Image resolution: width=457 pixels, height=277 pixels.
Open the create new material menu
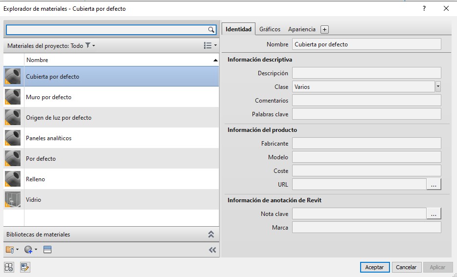(30, 250)
